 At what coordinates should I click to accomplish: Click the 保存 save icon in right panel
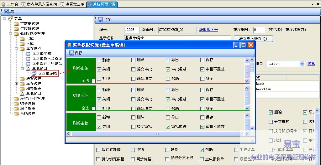click(100, 20)
